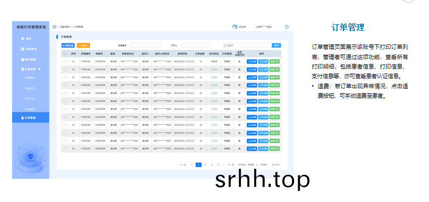Click the 终端编号 input field
The height and width of the screenshot is (202, 429).
click(x=145, y=45)
